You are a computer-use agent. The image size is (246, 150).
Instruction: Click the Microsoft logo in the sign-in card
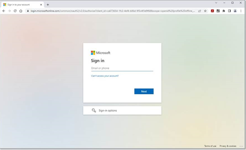pyautogui.click(x=101, y=53)
